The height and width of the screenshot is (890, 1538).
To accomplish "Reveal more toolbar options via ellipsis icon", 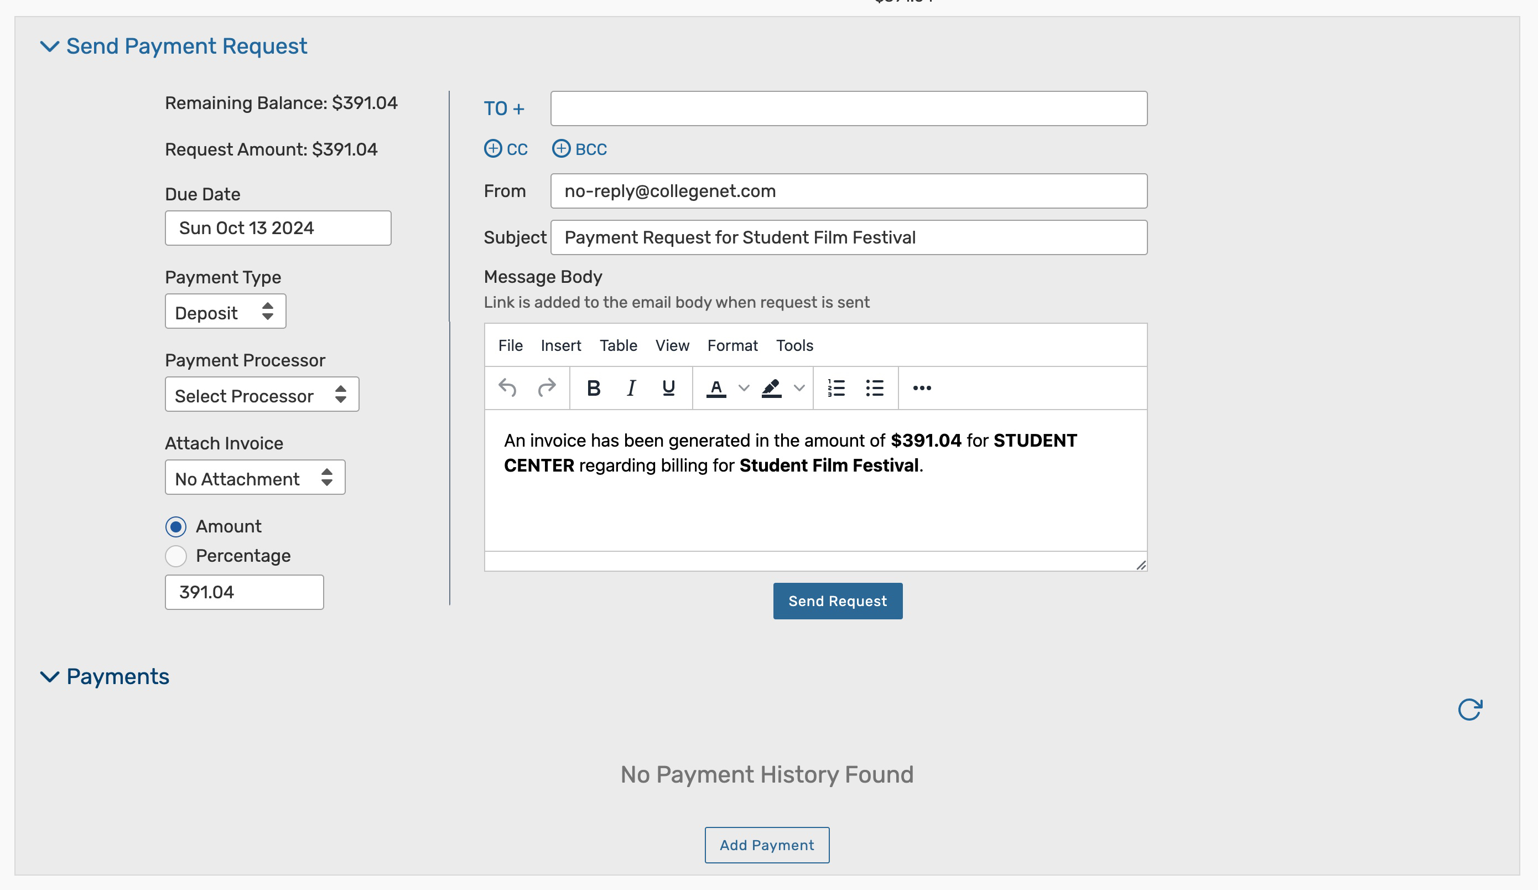I will click(922, 387).
